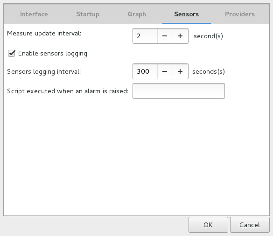The width and height of the screenshot is (273, 236).
Task: Click the 'second(s)' unit label
Action: (x=208, y=36)
